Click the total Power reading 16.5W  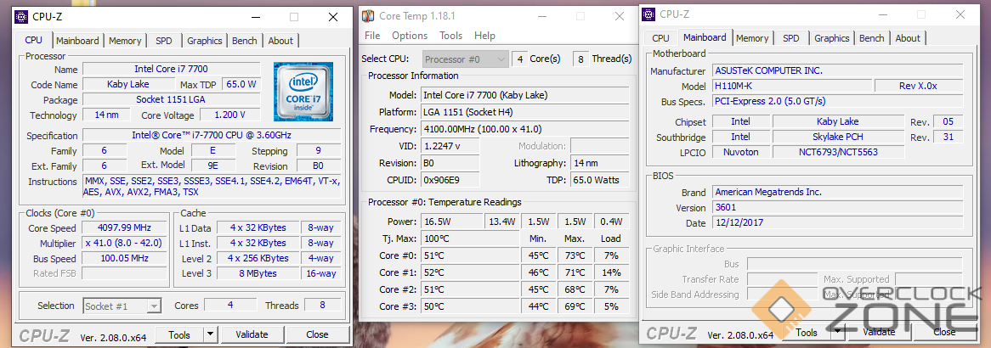click(x=451, y=222)
